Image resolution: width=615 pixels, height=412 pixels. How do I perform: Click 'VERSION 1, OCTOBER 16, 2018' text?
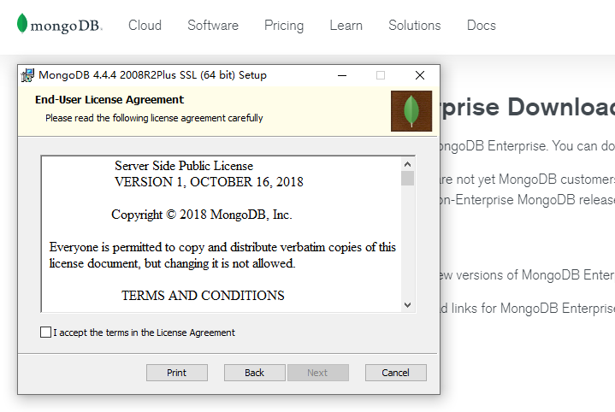point(209,182)
